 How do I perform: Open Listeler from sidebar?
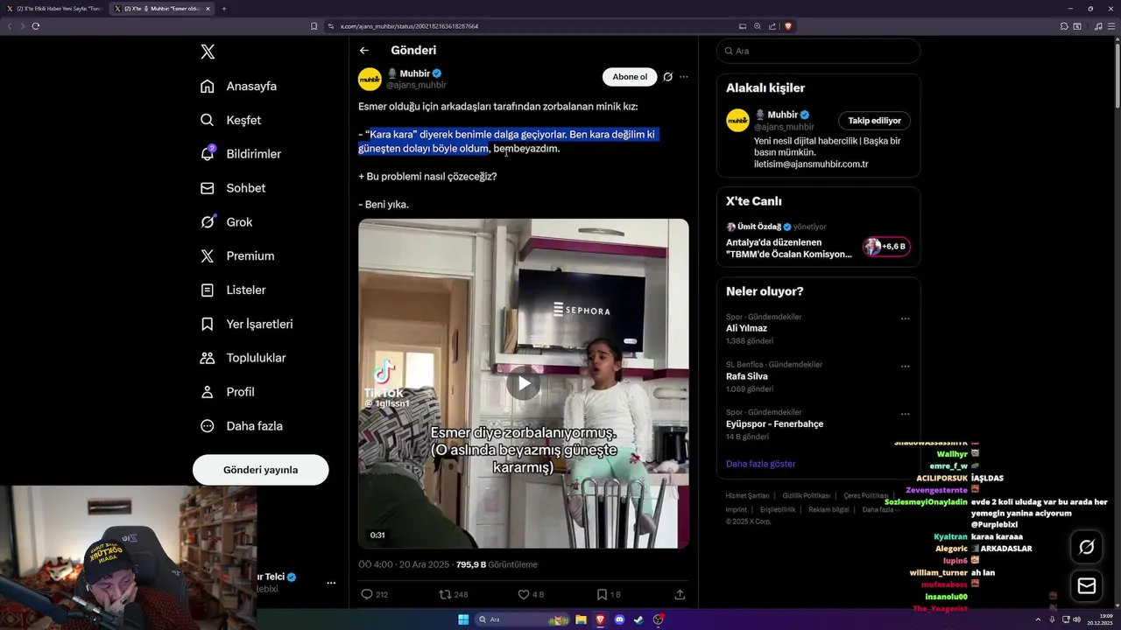pos(232,290)
